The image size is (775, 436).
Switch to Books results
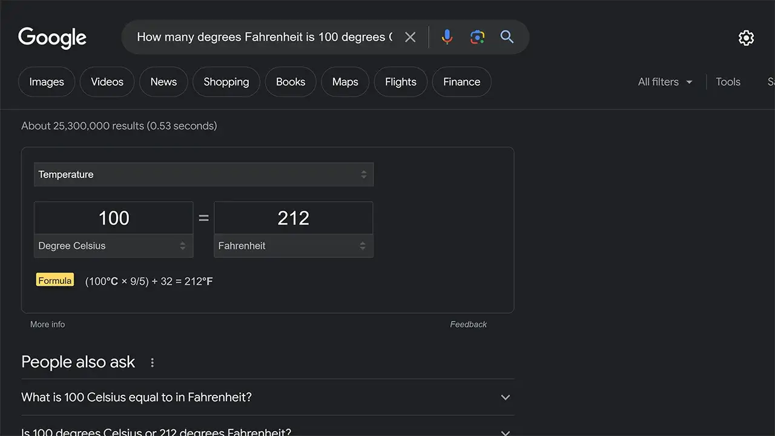(x=291, y=82)
